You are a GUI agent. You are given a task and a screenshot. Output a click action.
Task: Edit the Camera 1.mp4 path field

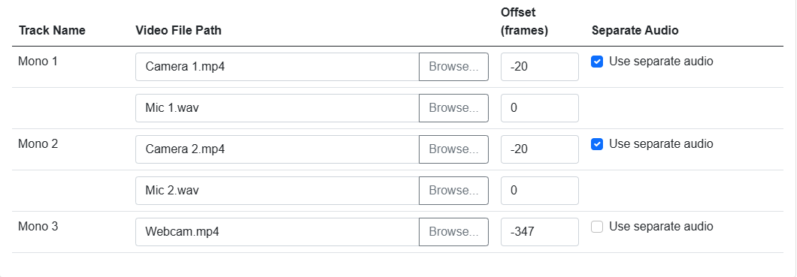(277, 67)
